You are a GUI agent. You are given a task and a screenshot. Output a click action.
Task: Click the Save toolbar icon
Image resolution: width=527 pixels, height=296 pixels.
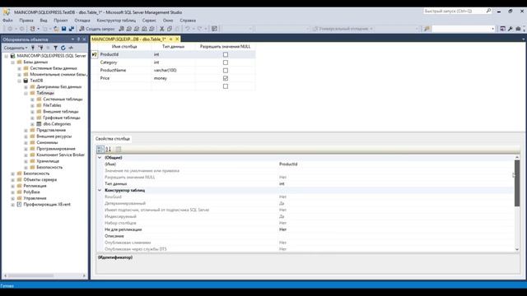click(64, 29)
